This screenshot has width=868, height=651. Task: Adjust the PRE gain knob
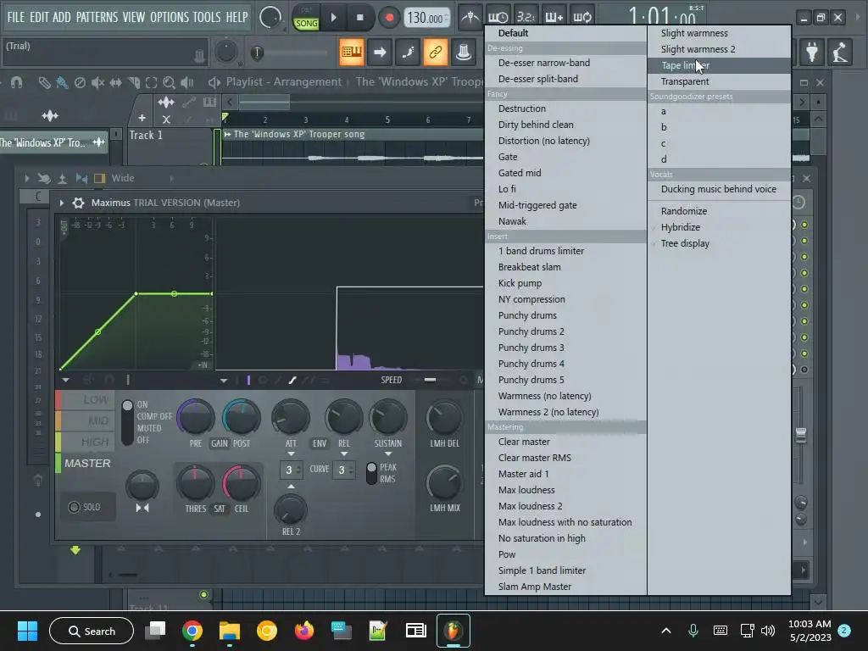point(196,417)
